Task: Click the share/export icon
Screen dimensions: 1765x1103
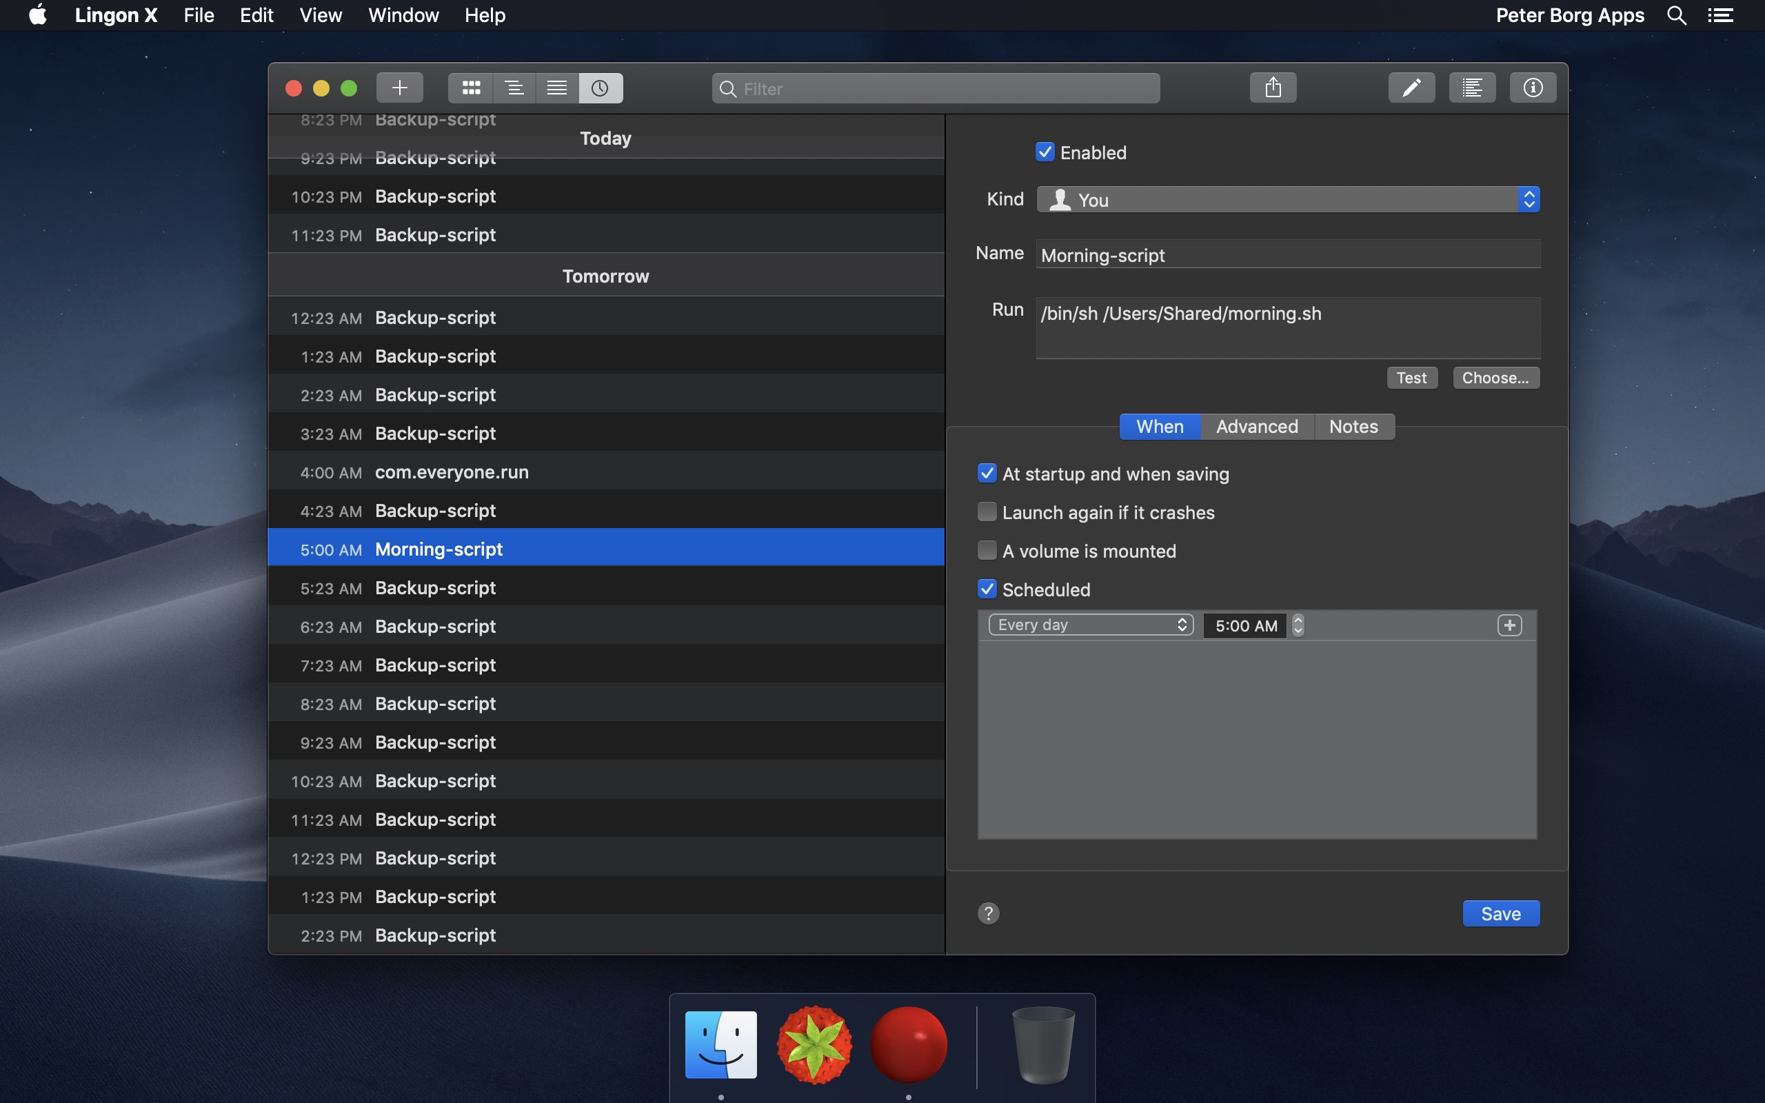Action: [x=1272, y=86]
